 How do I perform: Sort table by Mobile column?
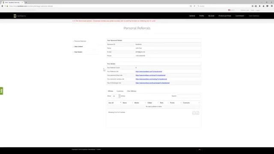(140, 103)
